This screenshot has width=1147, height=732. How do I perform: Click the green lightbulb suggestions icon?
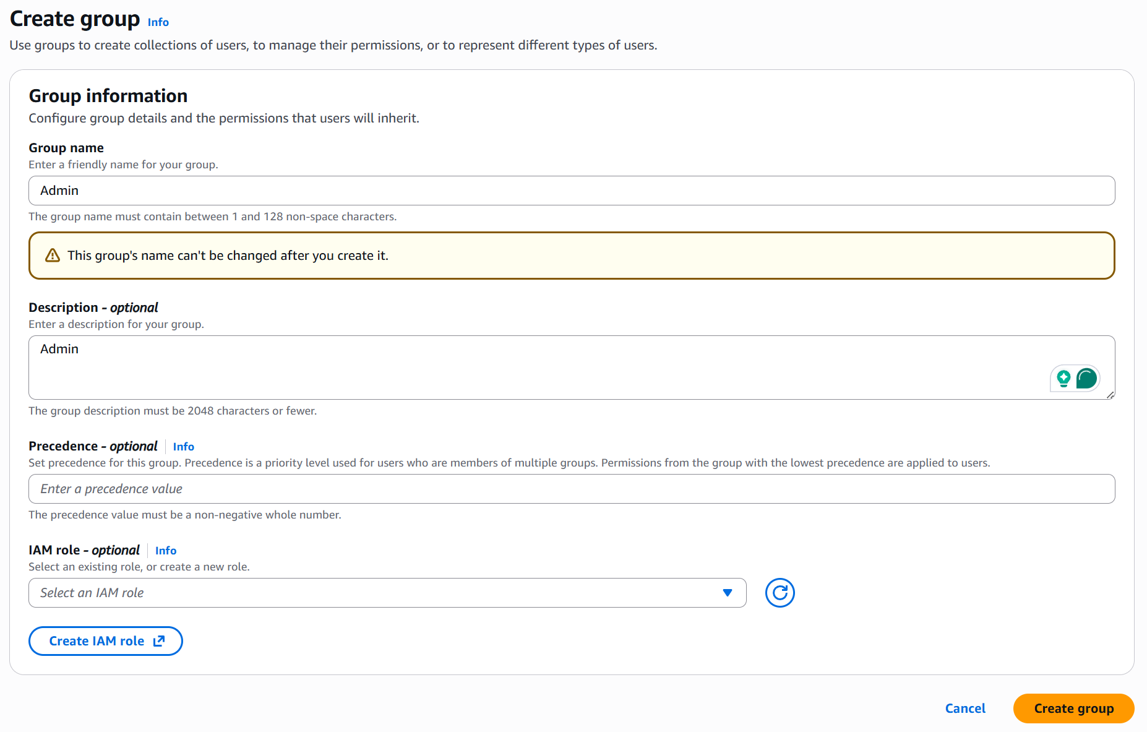pos(1063,377)
